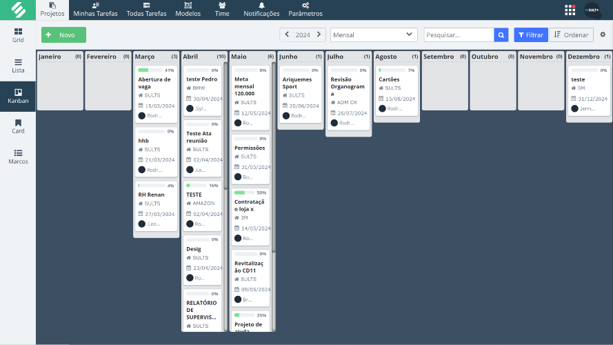Screen dimensions: 613x345
Task: Open the hhb project card
Action: [x=156, y=152]
